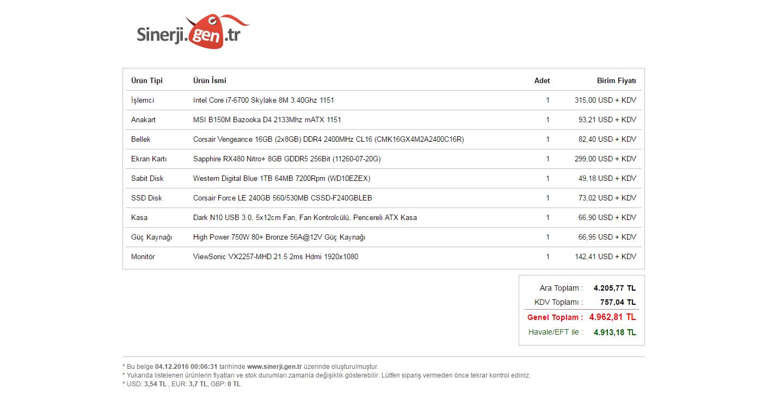
Task: Click the 'Ürün Tipi' column header
Action: coord(147,81)
